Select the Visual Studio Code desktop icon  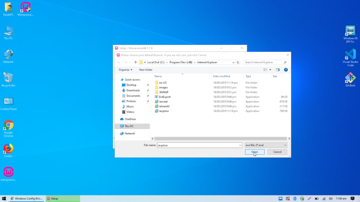click(350, 58)
